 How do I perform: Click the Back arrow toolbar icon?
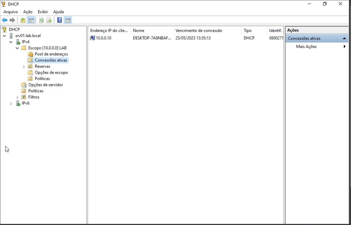click(5, 20)
